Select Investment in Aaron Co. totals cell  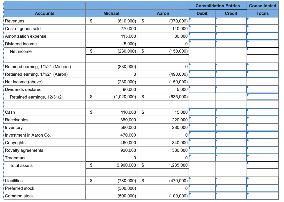tap(263, 135)
